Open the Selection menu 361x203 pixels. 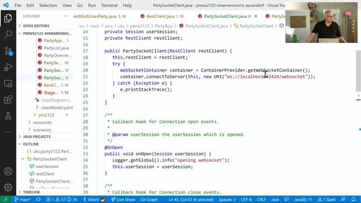point(48,5)
